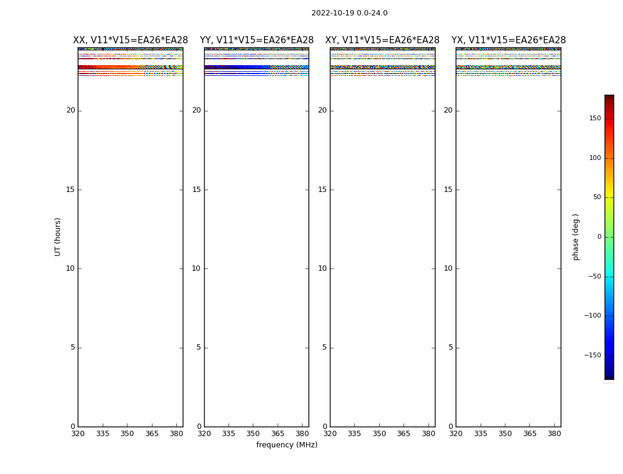
Task: Select the "YY, V11*V15=EA26*EA28" panel title
Action: (257, 40)
